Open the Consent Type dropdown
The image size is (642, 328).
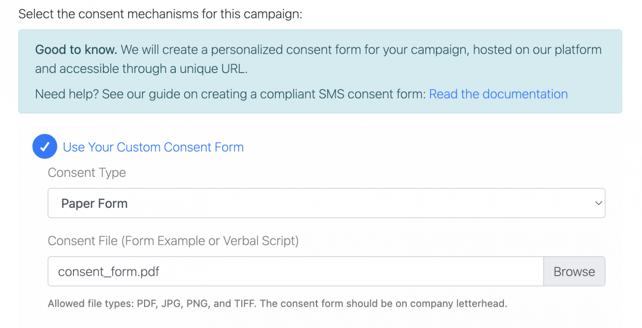tap(326, 203)
